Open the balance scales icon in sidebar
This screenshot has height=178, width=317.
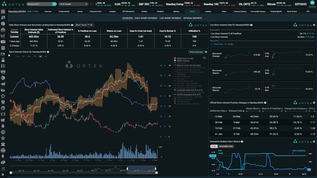(3, 150)
